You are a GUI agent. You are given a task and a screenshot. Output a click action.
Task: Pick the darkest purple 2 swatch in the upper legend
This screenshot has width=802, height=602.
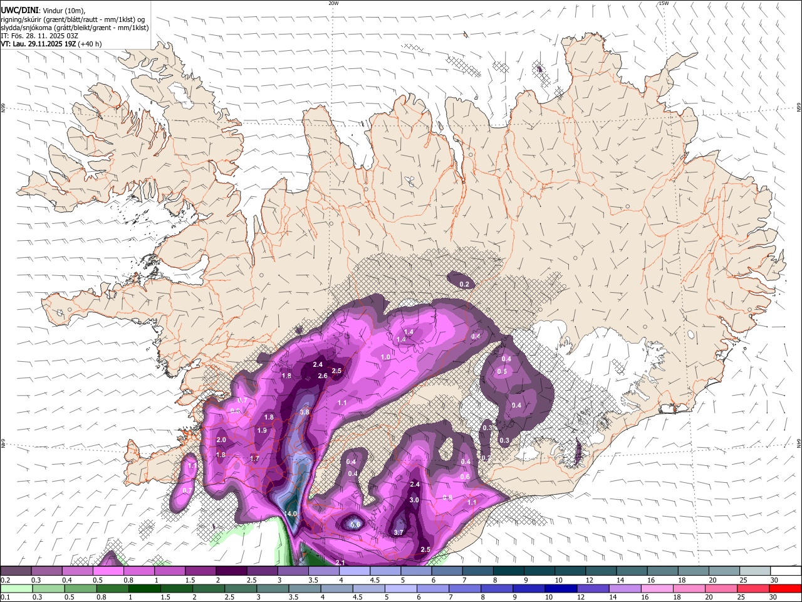pos(231,571)
